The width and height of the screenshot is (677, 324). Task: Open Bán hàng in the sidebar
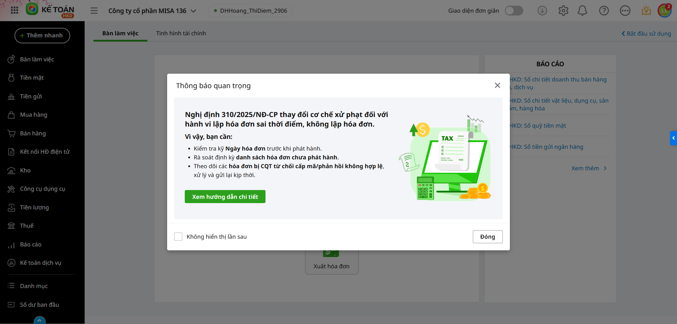coord(33,133)
